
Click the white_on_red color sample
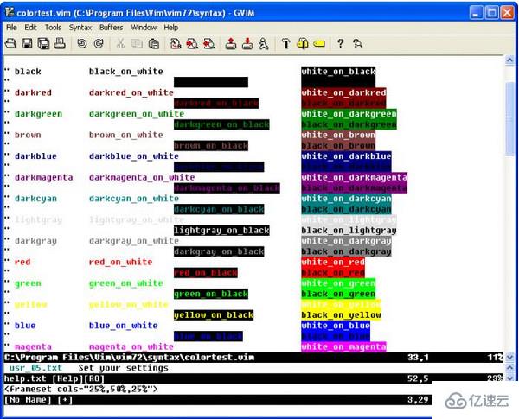coord(333,262)
